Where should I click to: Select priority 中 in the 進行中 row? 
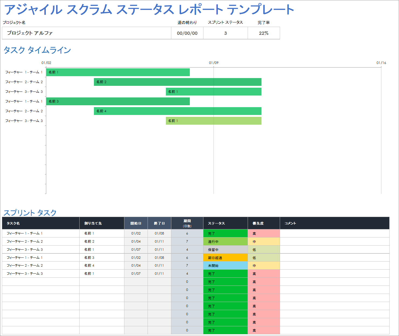(264, 242)
